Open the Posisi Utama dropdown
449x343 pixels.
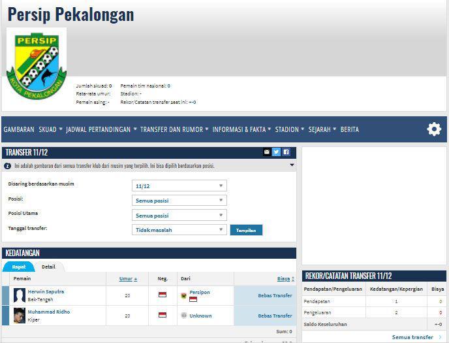point(179,215)
